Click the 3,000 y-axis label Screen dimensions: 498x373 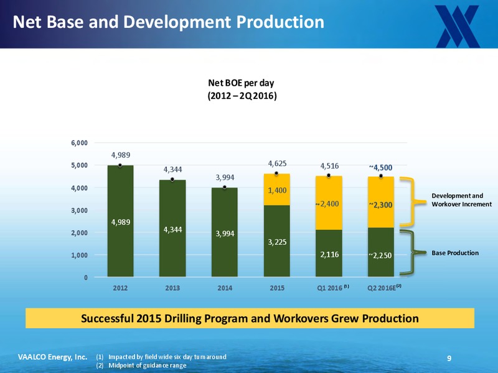pyautogui.click(x=79, y=210)
